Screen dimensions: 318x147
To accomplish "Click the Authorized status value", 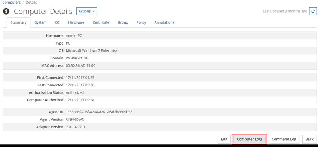I will (75, 92).
